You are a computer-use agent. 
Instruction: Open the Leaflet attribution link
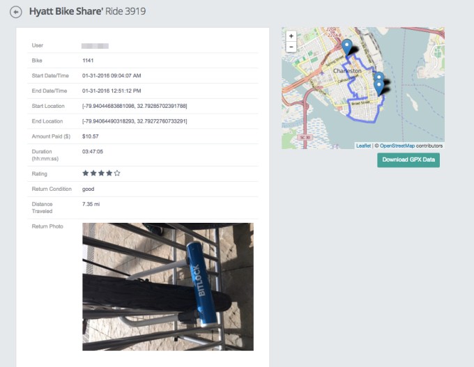click(363, 146)
